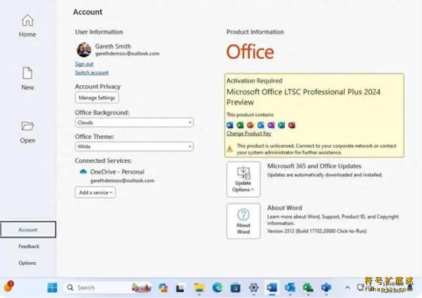Click the Access icon under This product contains
The image size is (422, 298).
coord(292,125)
